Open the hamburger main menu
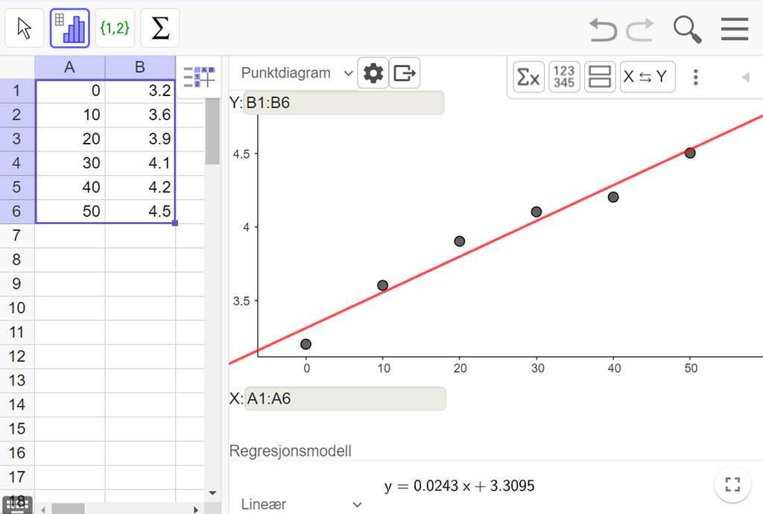 734,29
